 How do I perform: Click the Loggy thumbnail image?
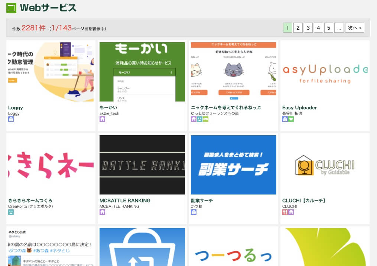click(x=51, y=72)
